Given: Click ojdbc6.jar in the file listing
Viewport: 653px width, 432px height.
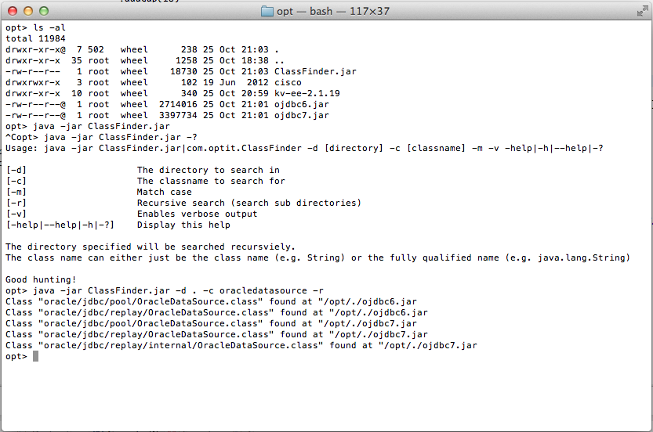Looking at the screenshot, I should click(302, 104).
